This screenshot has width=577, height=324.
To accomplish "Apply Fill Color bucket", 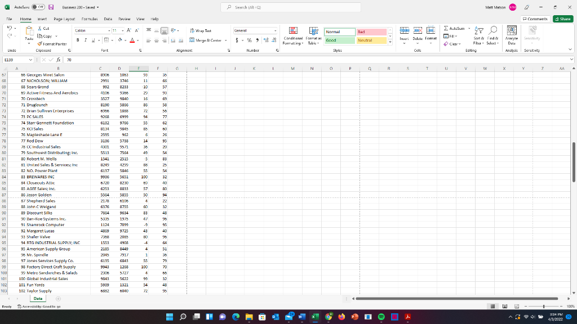I will click(119, 40).
